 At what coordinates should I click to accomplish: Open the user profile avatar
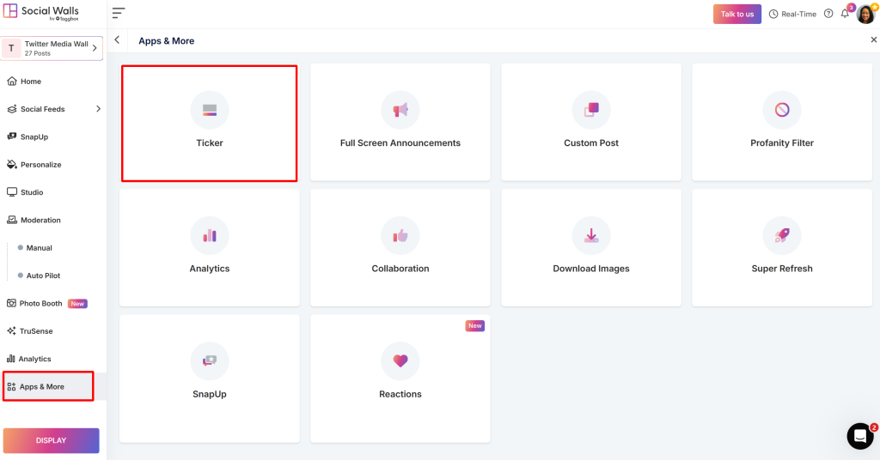point(865,14)
